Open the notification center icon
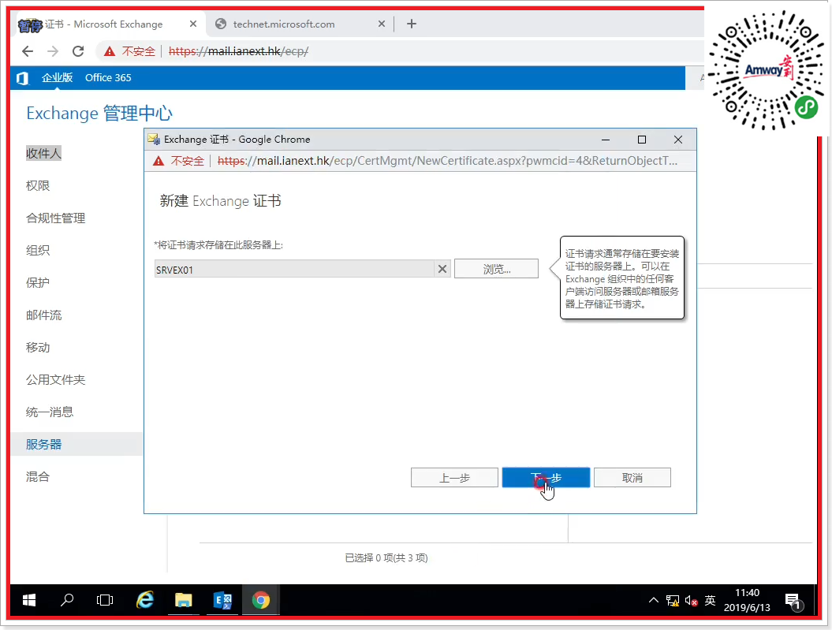This screenshot has width=832, height=630. pos(794,601)
